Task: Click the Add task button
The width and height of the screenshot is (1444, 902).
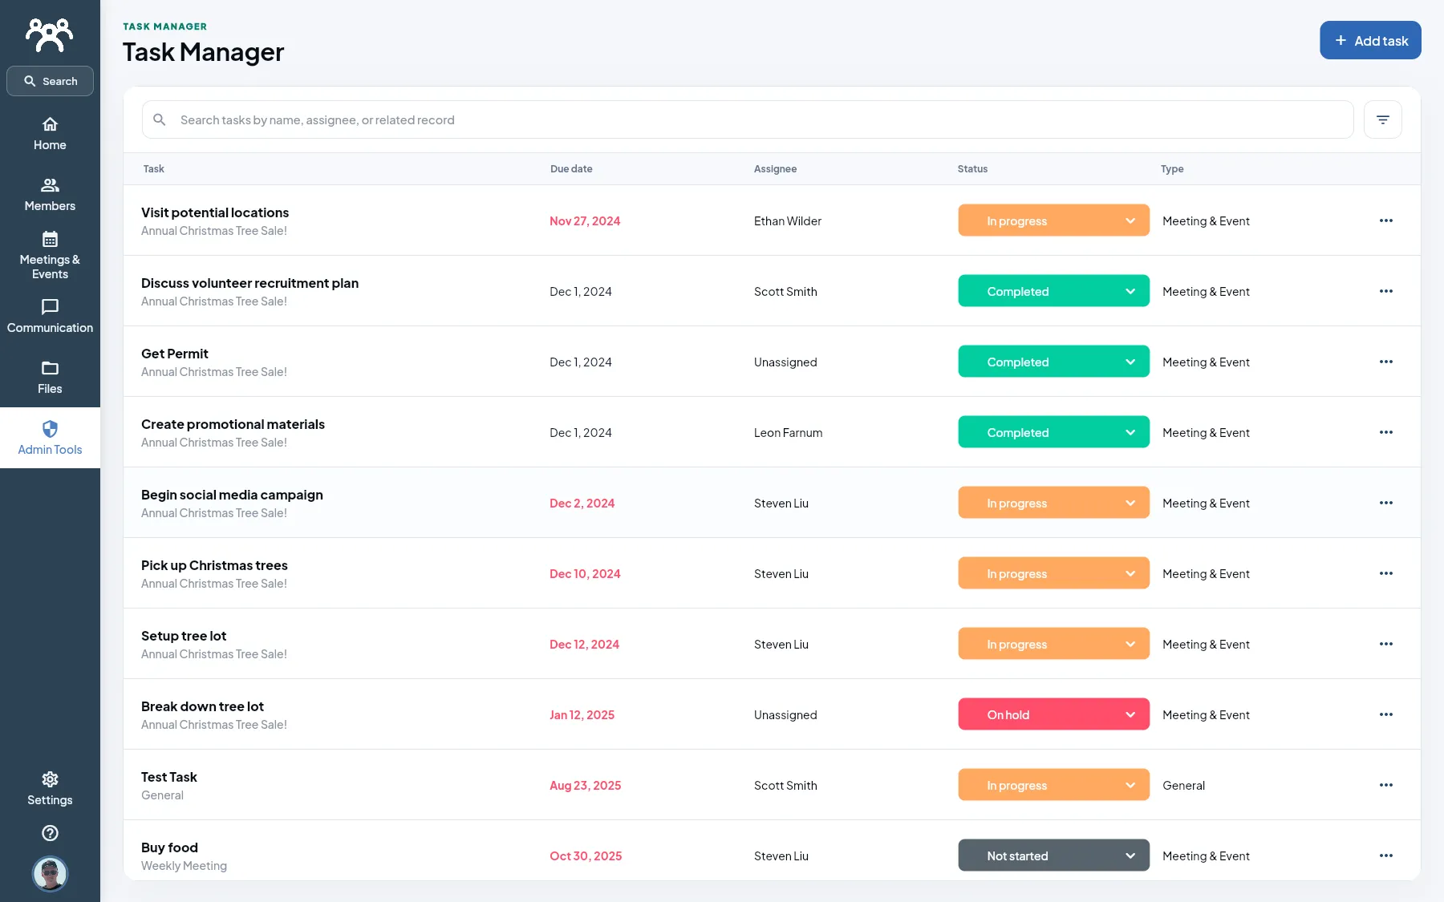Action: pyautogui.click(x=1370, y=40)
